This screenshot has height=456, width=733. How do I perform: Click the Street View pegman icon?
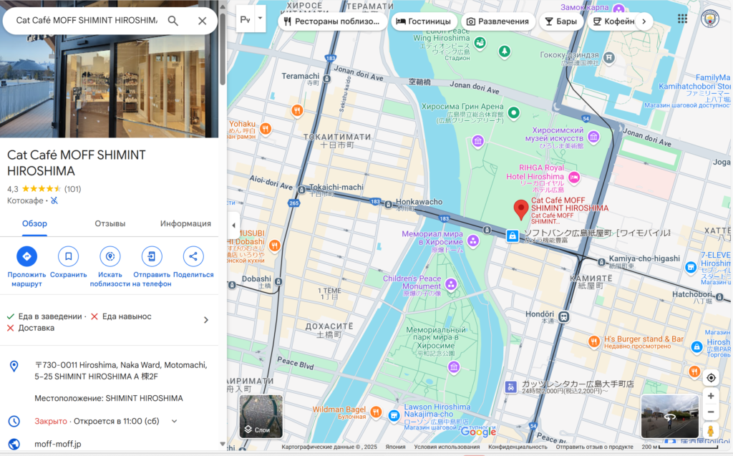coord(711,431)
